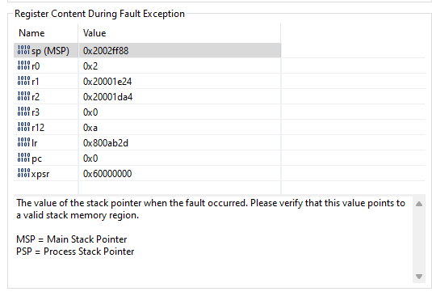Select the xpsr value 0x60000000
Image resolution: width=432 pixels, height=296 pixels.
tap(107, 174)
